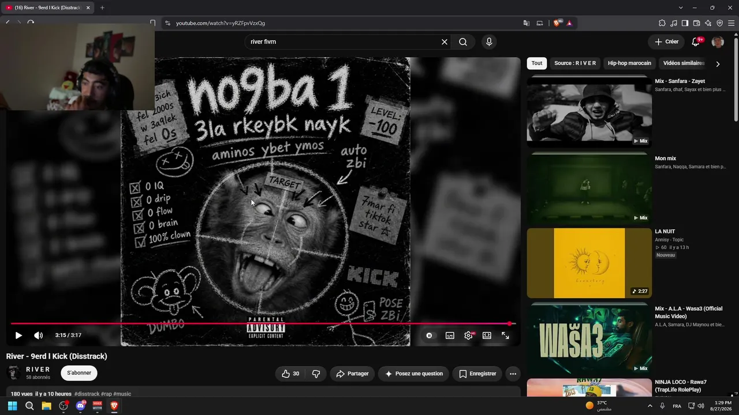Toggle the browser sidebar panel

[685, 23]
